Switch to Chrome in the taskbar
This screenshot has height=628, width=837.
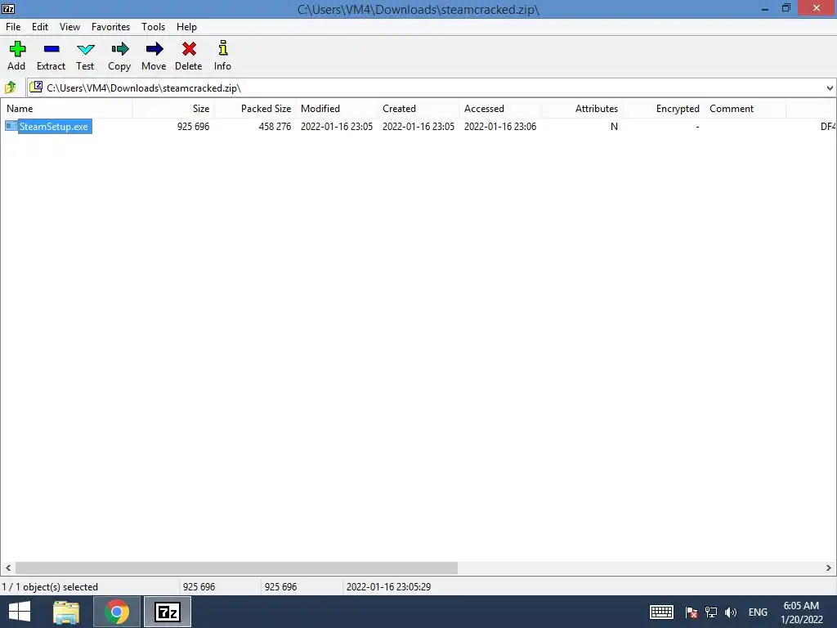[x=117, y=612]
